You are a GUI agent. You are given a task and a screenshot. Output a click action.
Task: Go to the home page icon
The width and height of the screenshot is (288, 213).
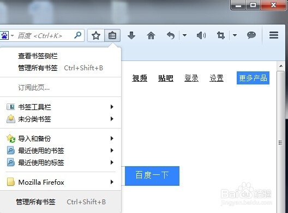[x=151, y=35]
